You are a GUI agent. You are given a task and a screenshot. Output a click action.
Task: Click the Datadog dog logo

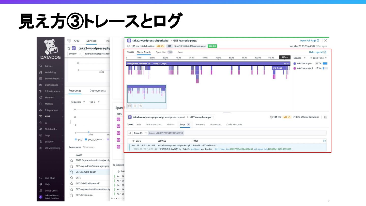pyautogui.click(x=51, y=47)
